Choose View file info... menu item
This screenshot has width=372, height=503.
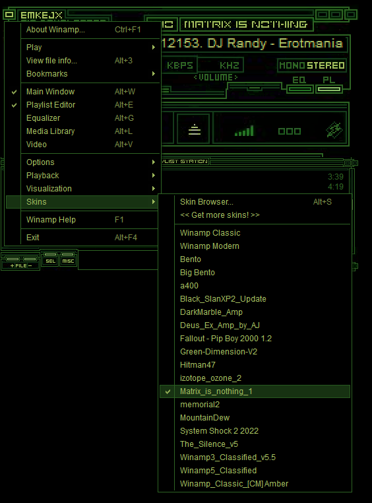[82, 61]
